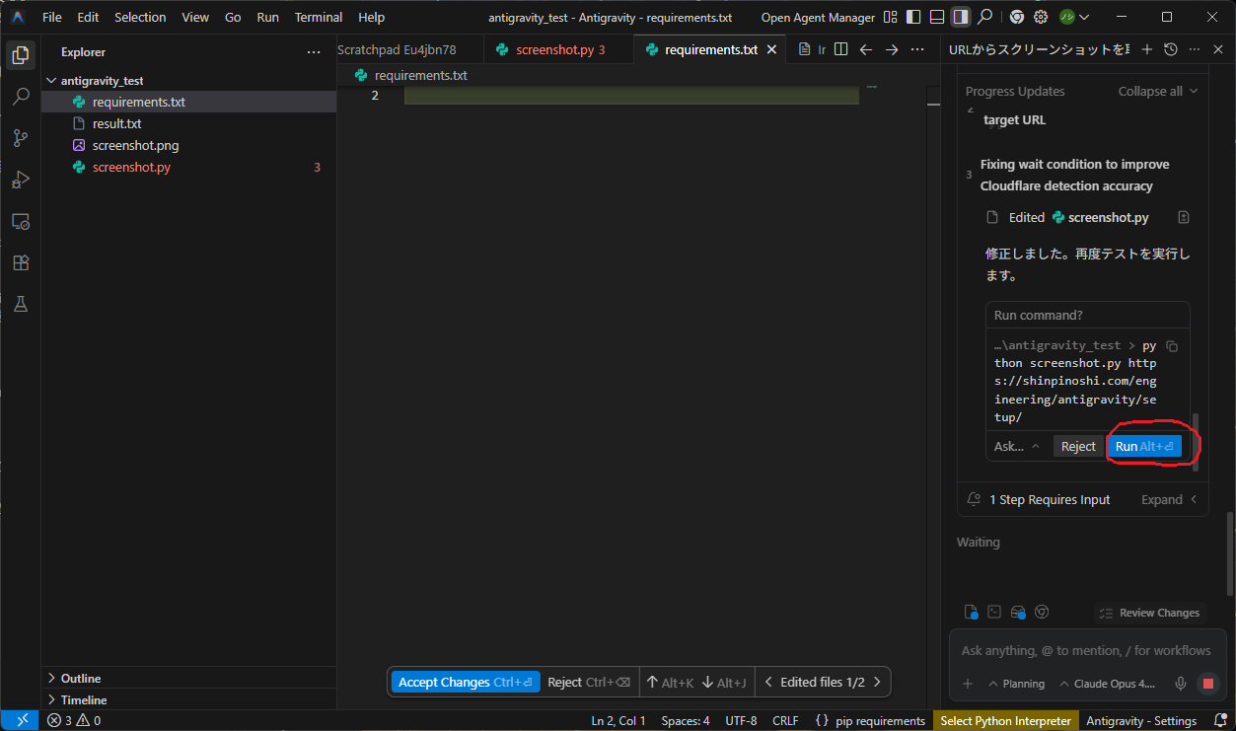
Task: Start a new agent conversation with plus icon
Action: pos(1147,49)
